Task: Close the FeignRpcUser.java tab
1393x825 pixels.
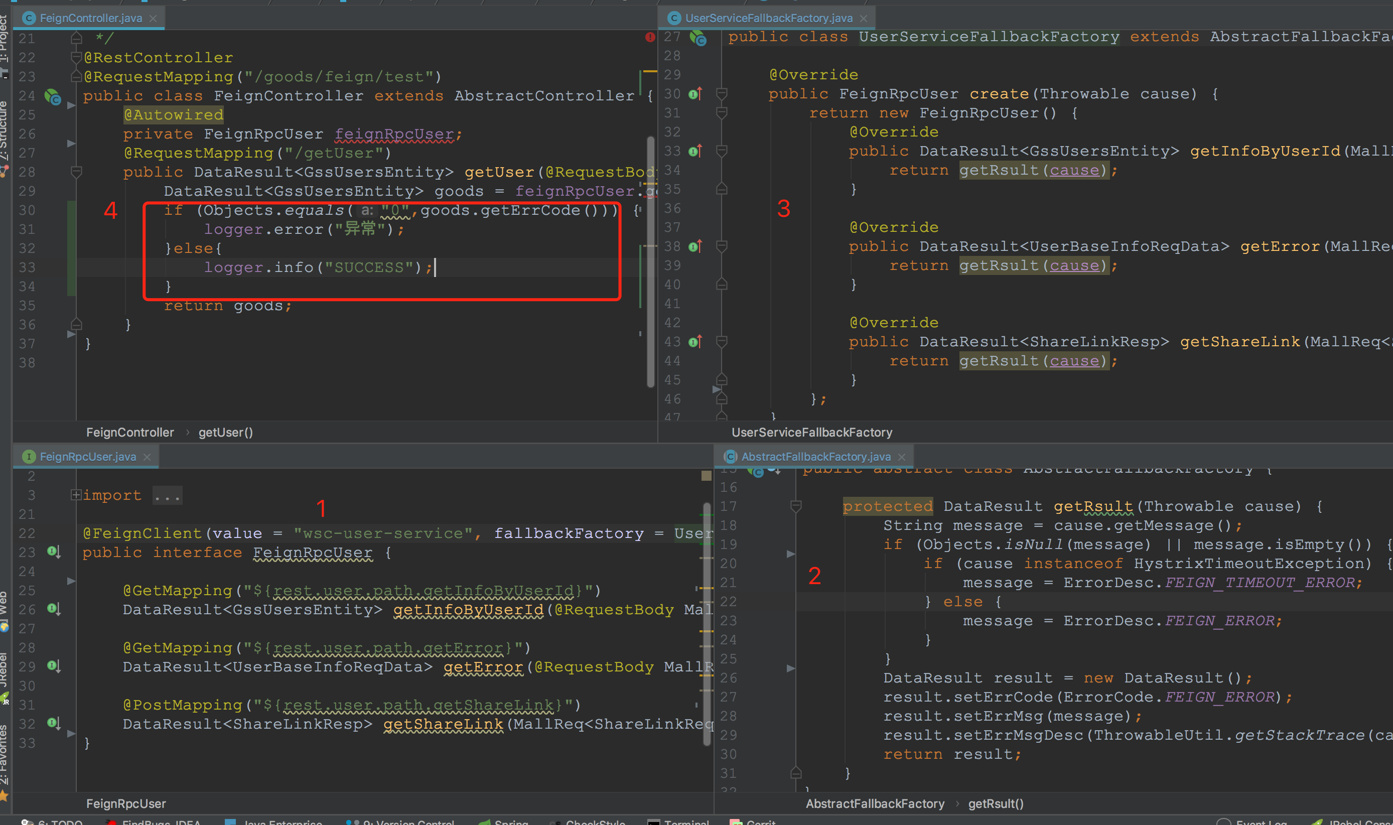Action: click(x=147, y=457)
